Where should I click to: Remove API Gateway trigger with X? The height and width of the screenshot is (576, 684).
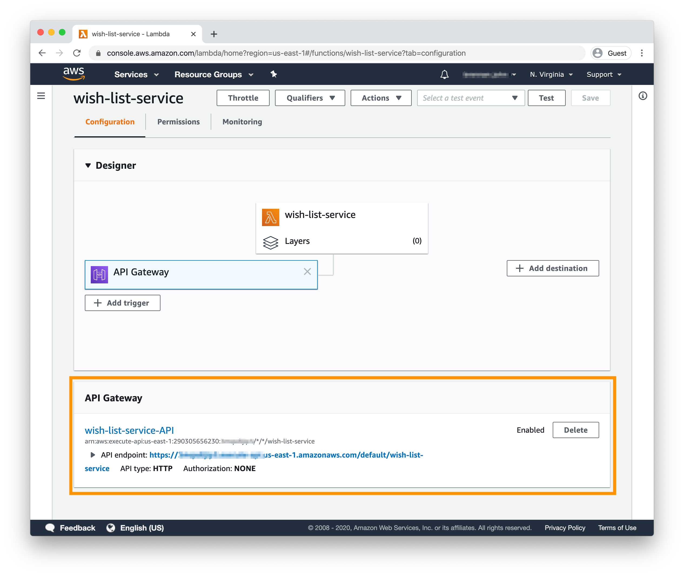[x=307, y=272]
